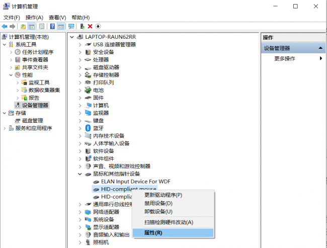Click the camera icon next to 照相机
Viewport: 327px width, 248px height.
(88, 242)
